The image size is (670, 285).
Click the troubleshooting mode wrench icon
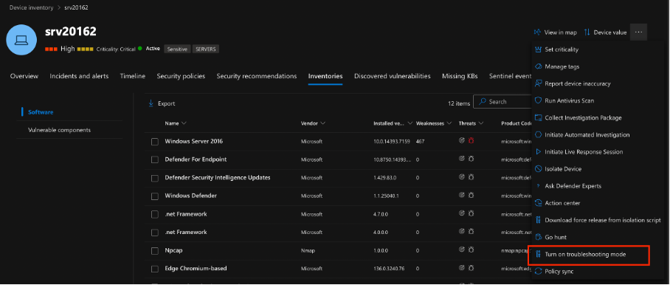pos(539,254)
